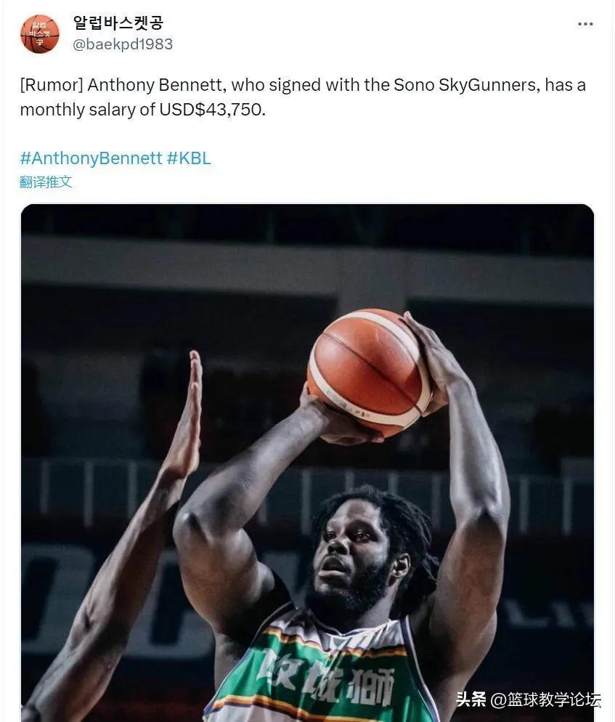The image size is (615, 722).
Task: Click the Sono SkyGunners team name text
Action: coord(465,85)
